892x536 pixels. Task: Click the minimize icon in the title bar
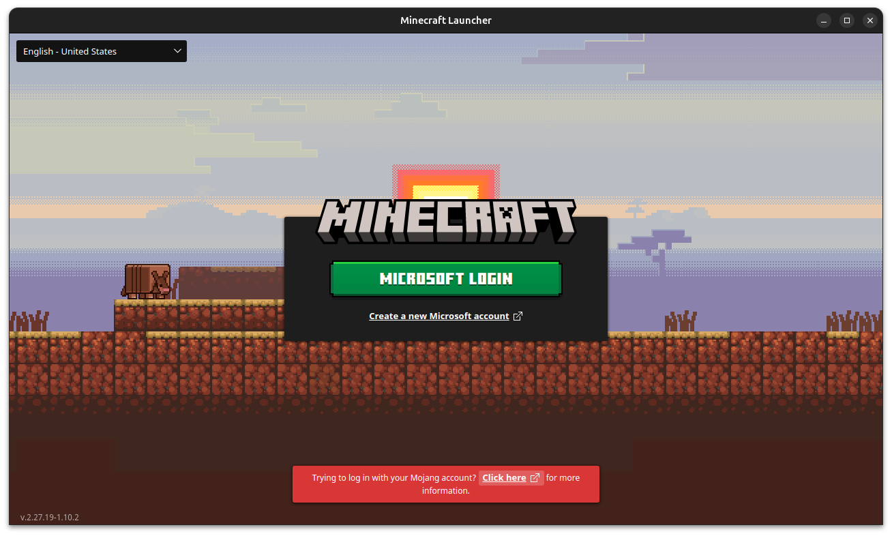coord(824,20)
